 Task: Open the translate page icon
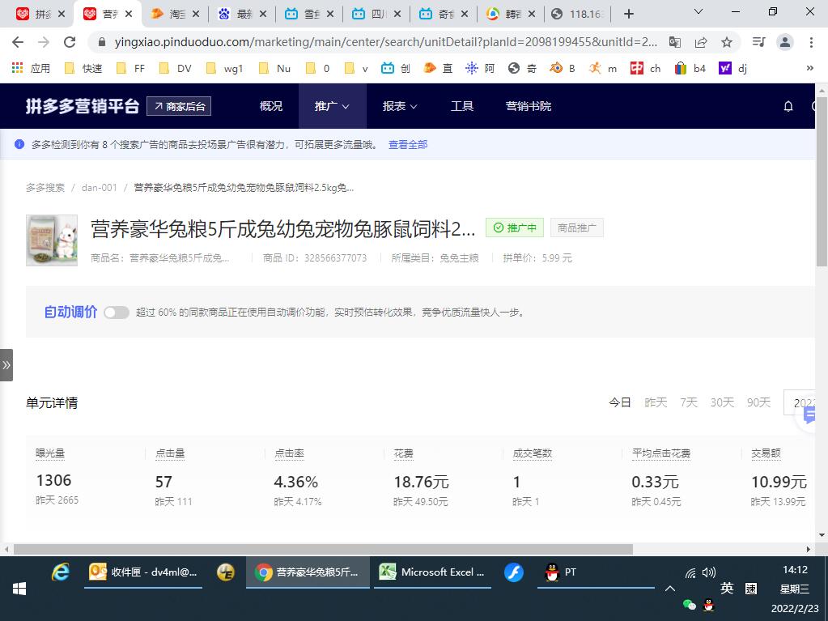674,42
